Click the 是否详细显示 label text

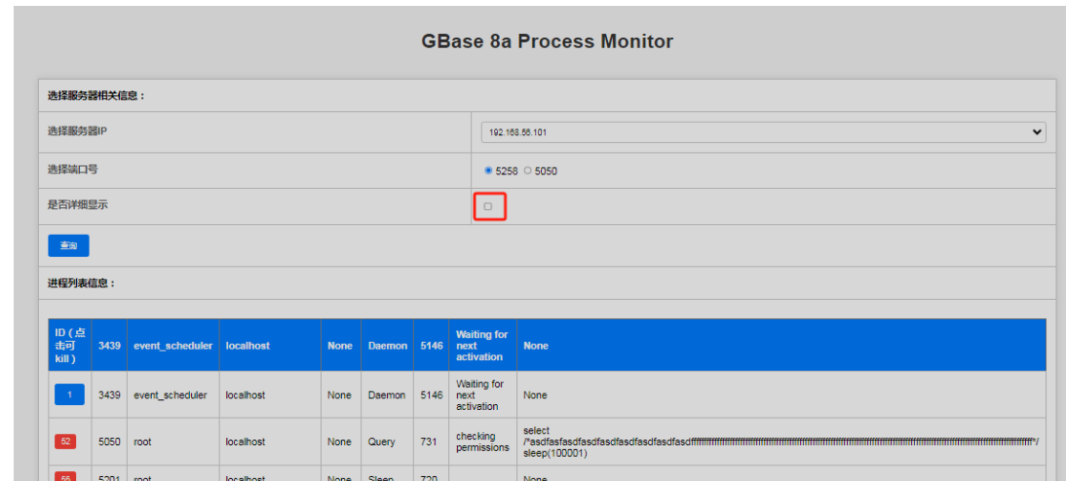click(x=78, y=204)
